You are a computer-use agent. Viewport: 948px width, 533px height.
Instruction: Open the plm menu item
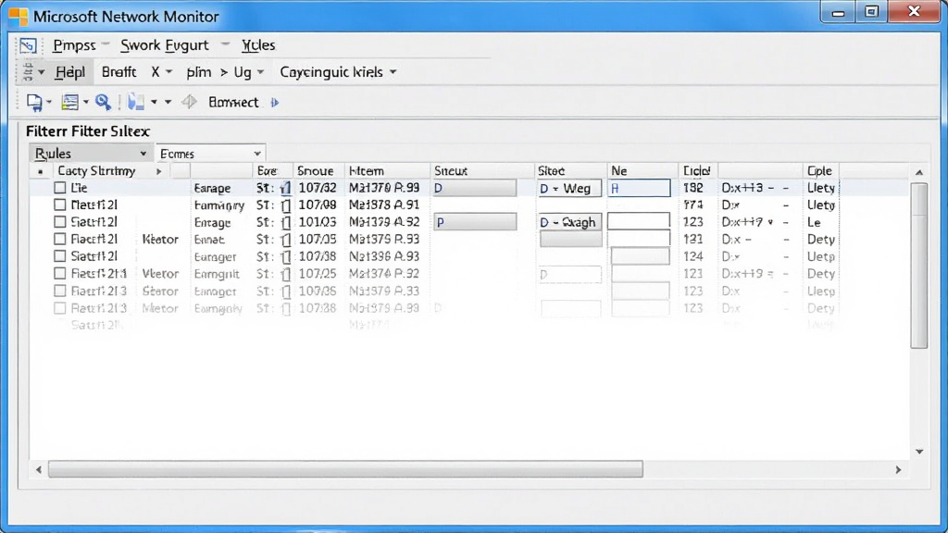[x=199, y=72]
